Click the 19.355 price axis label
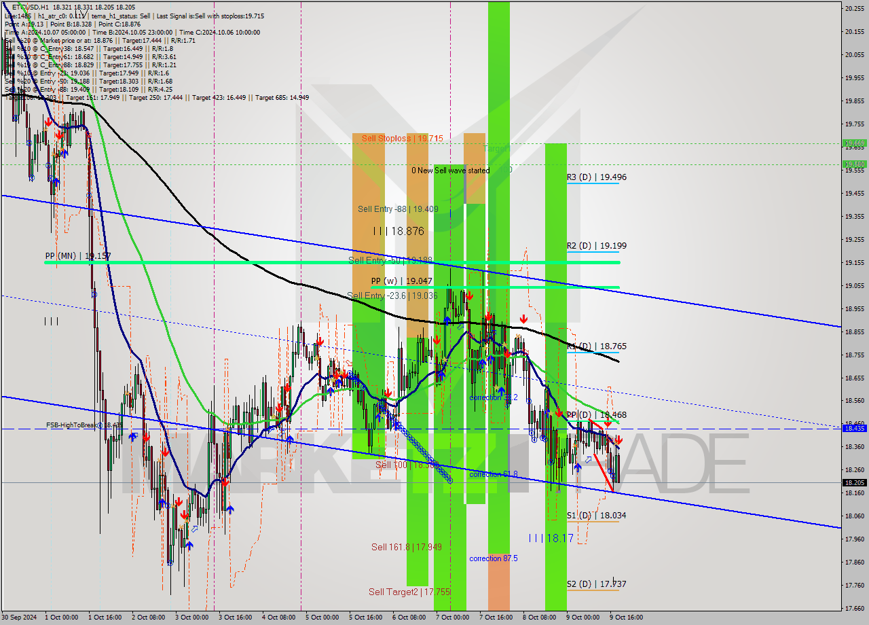 coord(854,216)
